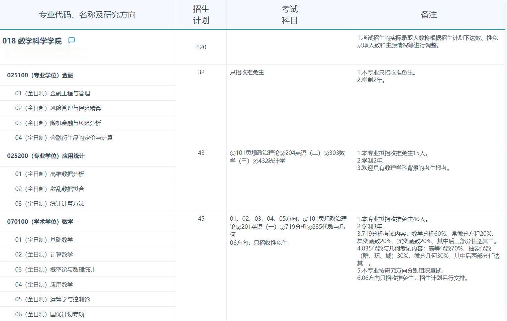Select the 招生计划 column header
This screenshot has height=321, width=507.
201,14
